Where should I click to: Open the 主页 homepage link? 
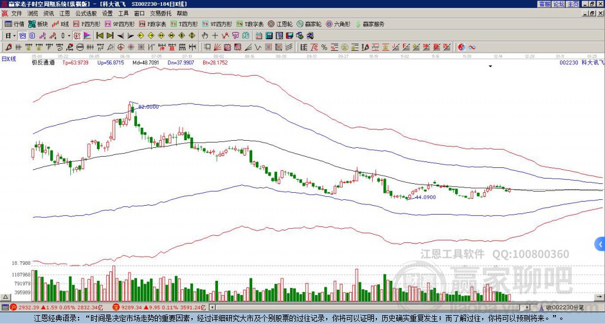[x=573, y=4]
